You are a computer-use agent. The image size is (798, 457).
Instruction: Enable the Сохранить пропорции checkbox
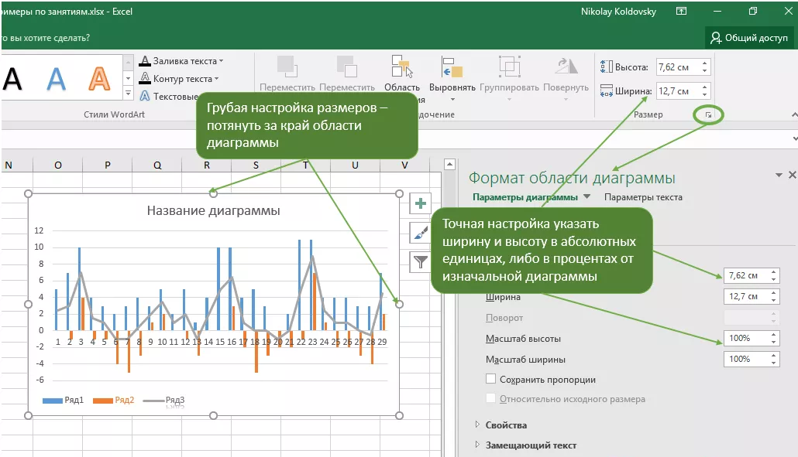pos(490,379)
